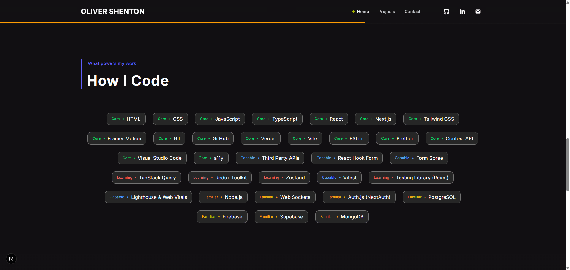Open the Projects nav item

(x=387, y=12)
